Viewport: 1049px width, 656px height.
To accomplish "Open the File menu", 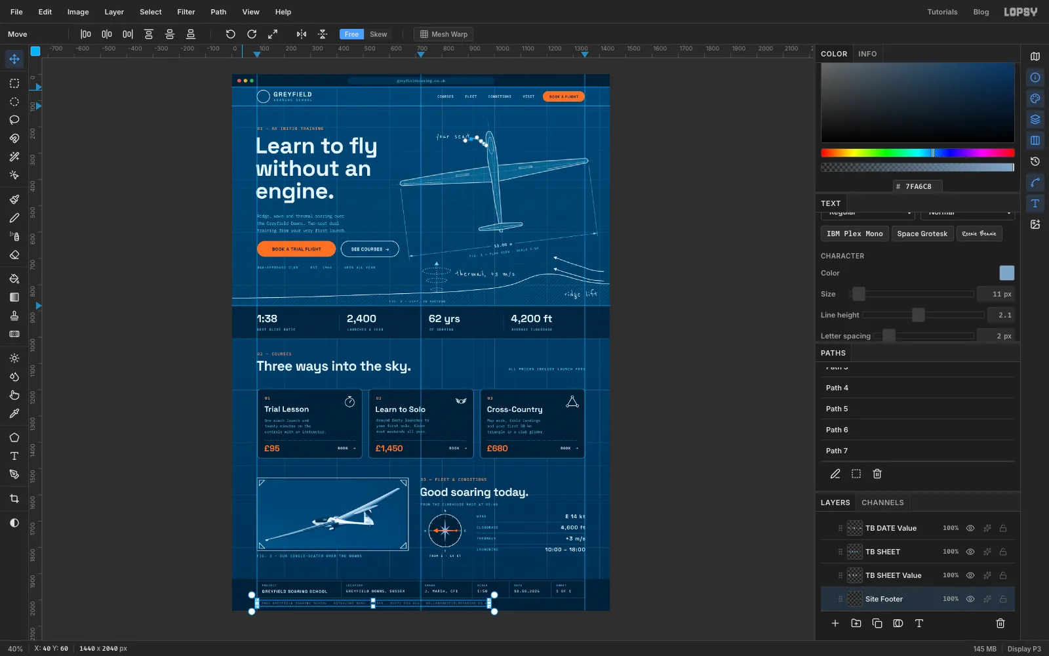I will [16, 12].
